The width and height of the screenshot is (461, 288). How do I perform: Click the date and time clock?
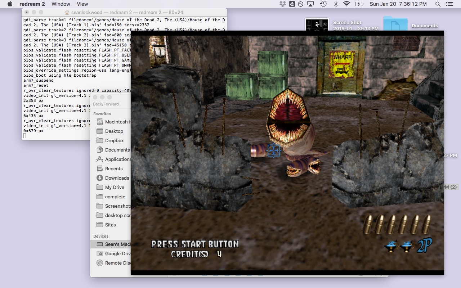click(x=398, y=4)
